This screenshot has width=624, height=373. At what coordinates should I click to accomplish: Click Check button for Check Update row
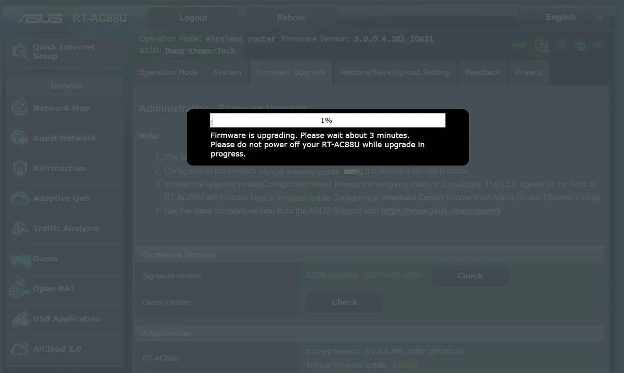345,302
